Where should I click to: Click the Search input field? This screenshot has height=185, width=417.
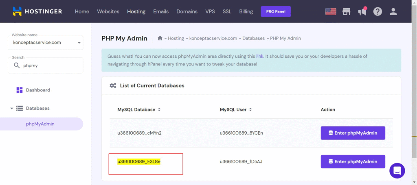click(x=46, y=65)
